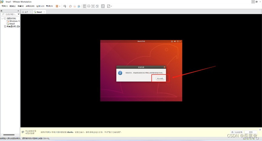The width and height of the screenshot is (262, 141).
Task: Click Ubuntu clock Wed 07:45
Action: [141, 41]
